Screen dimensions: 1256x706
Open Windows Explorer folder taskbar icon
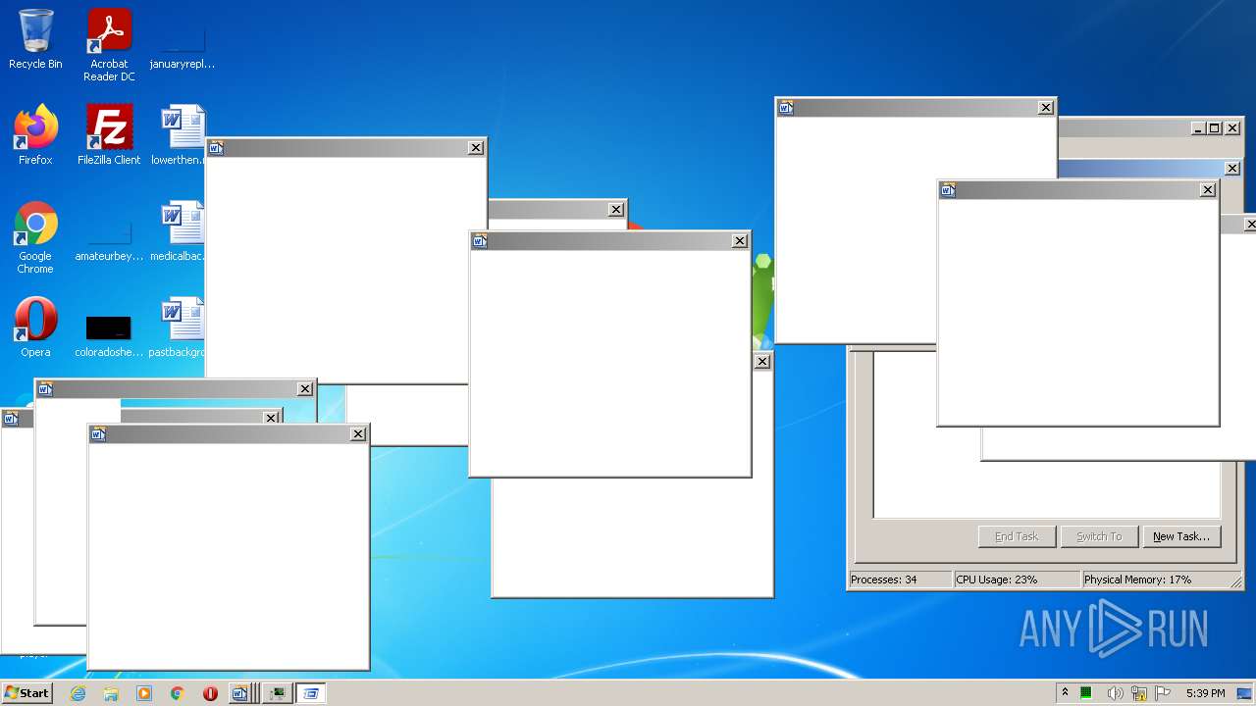click(x=111, y=693)
